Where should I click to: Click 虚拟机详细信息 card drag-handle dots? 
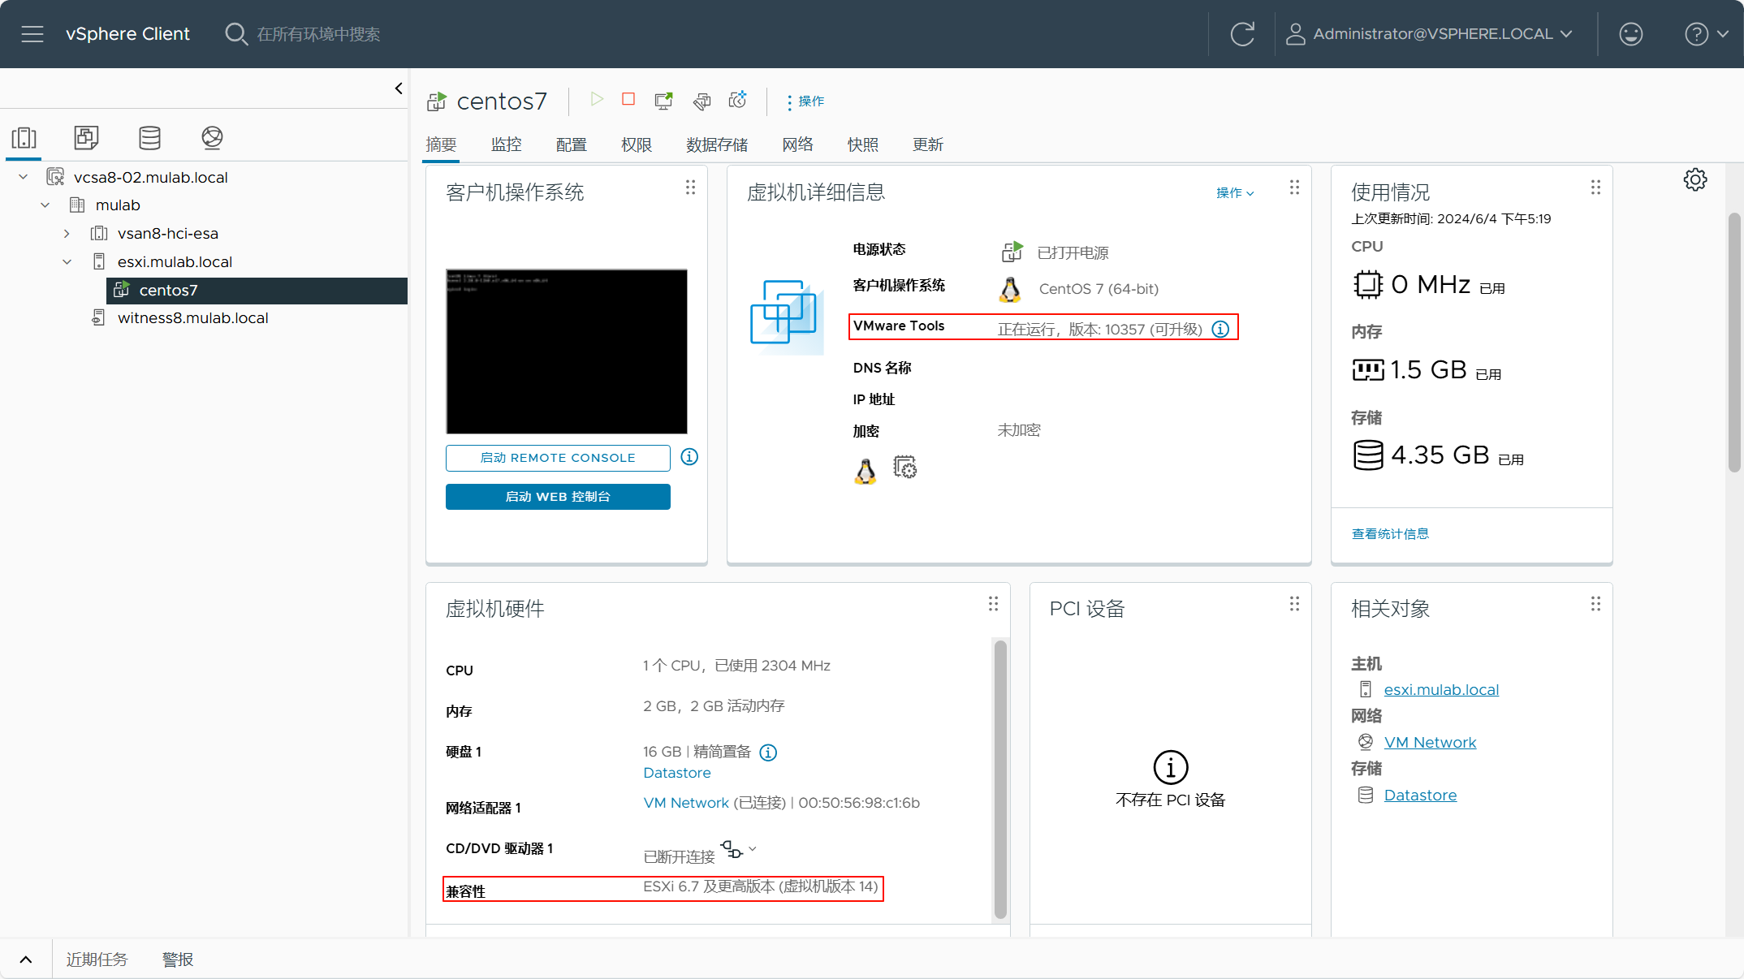(1294, 188)
